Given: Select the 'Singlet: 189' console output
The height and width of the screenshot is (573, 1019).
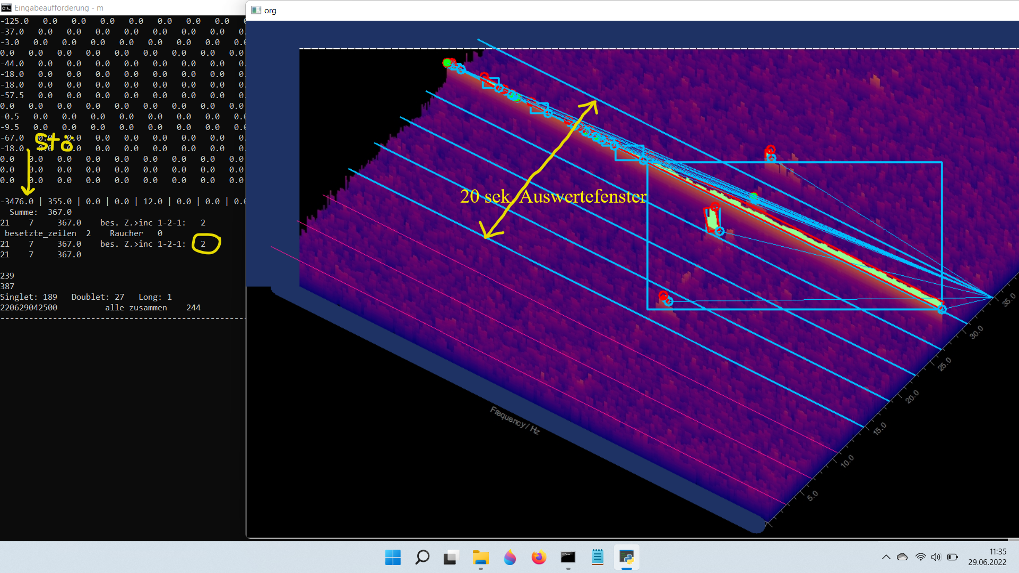Looking at the screenshot, I should (29, 297).
